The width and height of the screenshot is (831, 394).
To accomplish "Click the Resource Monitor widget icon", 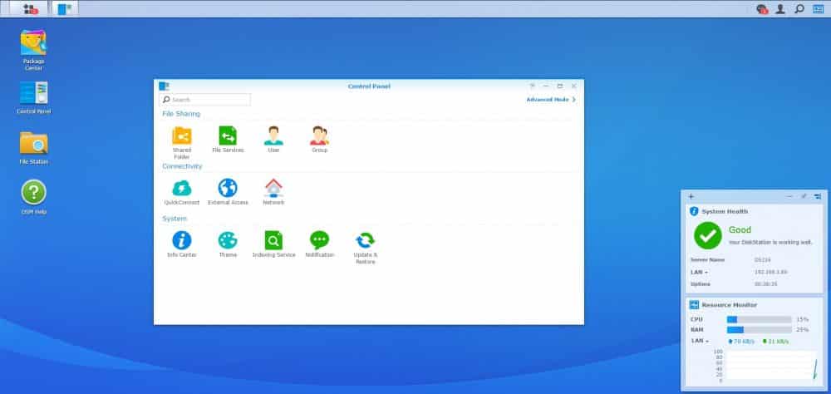I will (694, 305).
